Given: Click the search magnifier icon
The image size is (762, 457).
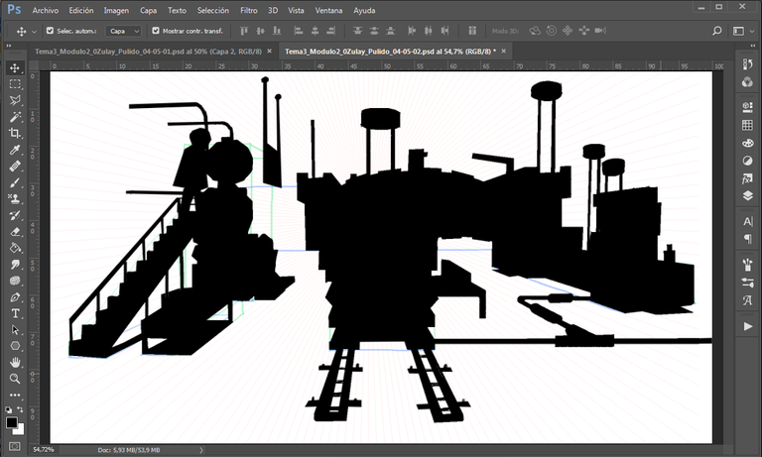Looking at the screenshot, I should pos(716,31).
